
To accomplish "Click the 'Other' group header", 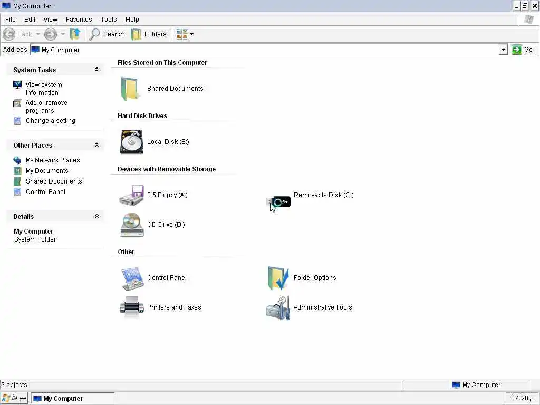I will 126,252.
